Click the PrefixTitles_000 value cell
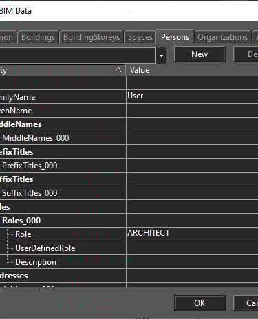 coord(192,166)
